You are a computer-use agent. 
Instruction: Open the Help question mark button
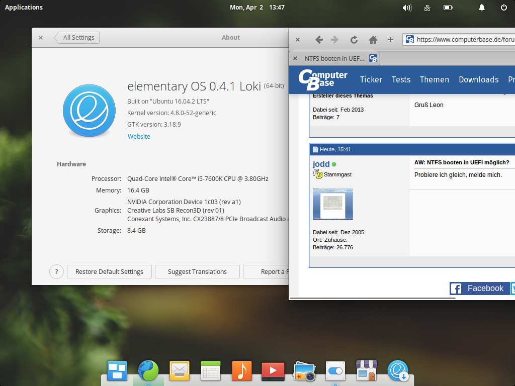tap(56, 272)
